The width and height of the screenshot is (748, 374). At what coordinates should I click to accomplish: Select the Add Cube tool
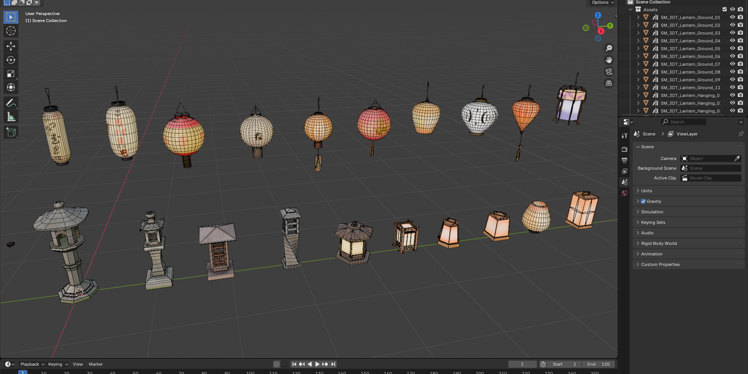[11, 132]
